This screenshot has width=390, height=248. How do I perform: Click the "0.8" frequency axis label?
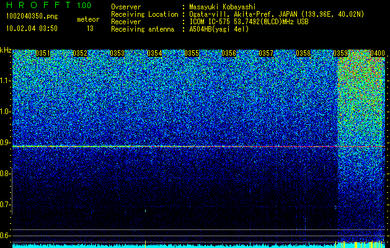(x=6, y=174)
